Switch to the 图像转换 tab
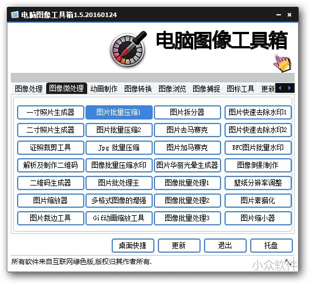310x284 pixels. tap(138, 89)
